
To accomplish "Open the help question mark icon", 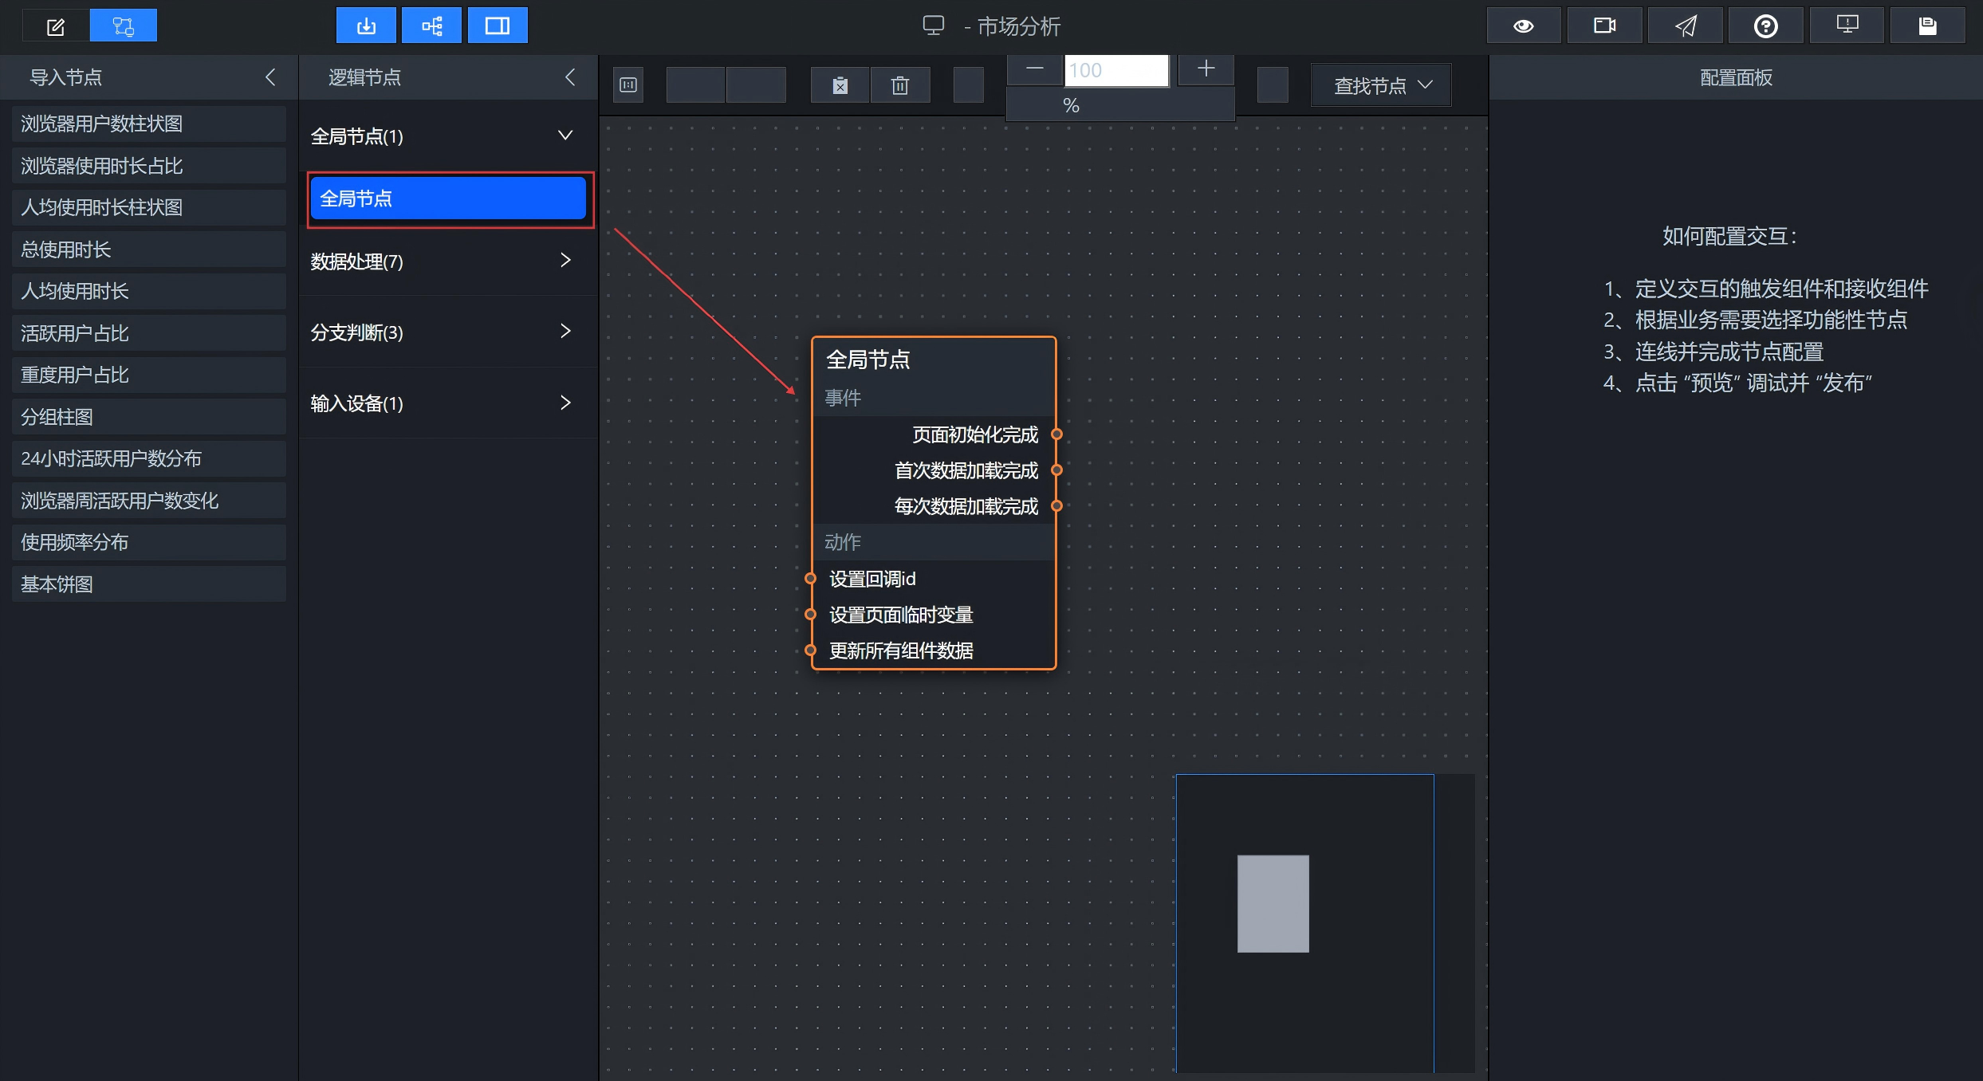I will (x=1766, y=26).
